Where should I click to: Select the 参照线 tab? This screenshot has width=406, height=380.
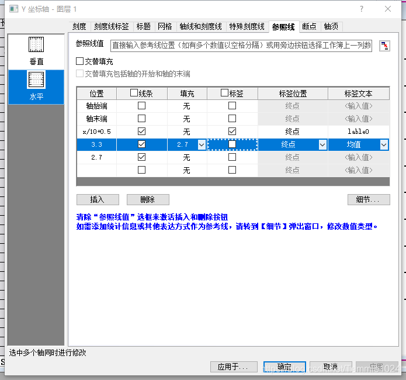point(283,27)
